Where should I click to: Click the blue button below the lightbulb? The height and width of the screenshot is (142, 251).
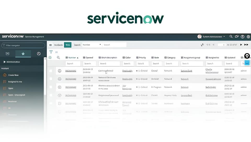[x=247, y=63]
